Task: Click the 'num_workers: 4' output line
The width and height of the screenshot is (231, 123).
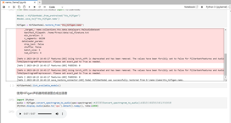Action: pos(33,53)
